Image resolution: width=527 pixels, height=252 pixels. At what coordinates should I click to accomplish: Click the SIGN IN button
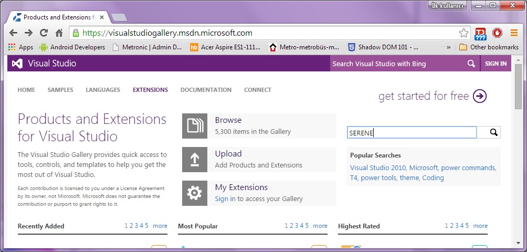point(496,64)
